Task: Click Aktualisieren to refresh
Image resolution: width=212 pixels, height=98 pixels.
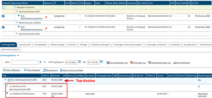Action: tap(50, 70)
